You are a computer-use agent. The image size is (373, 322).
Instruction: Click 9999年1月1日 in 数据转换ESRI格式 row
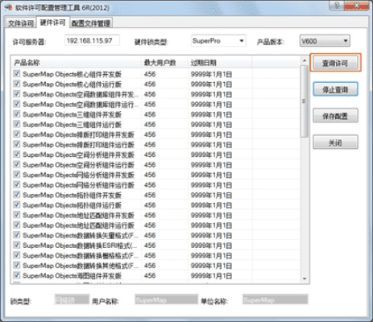click(211, 246)
